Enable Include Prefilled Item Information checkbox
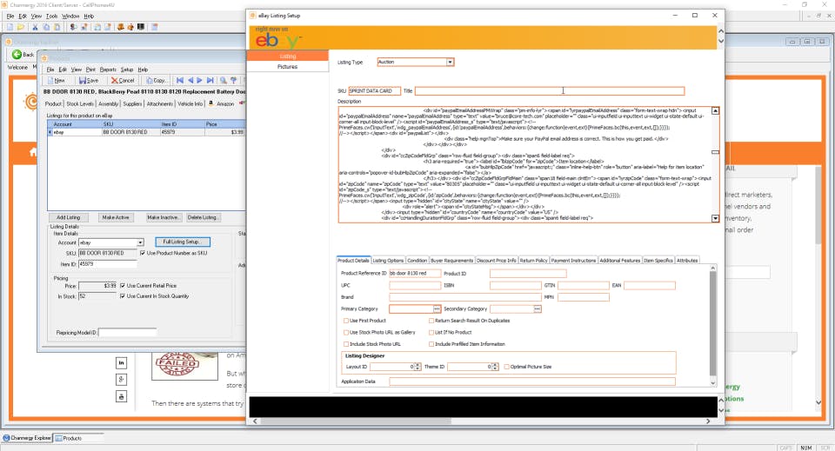The width and height of the screenshot is (835, 451). (x=431, y=344)
